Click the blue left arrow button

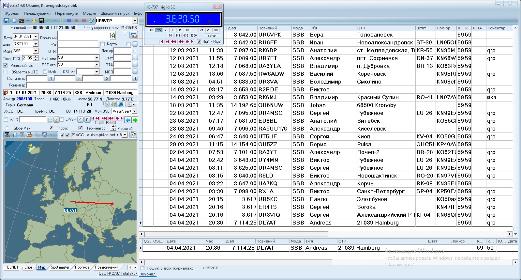[x=128, y=120]
